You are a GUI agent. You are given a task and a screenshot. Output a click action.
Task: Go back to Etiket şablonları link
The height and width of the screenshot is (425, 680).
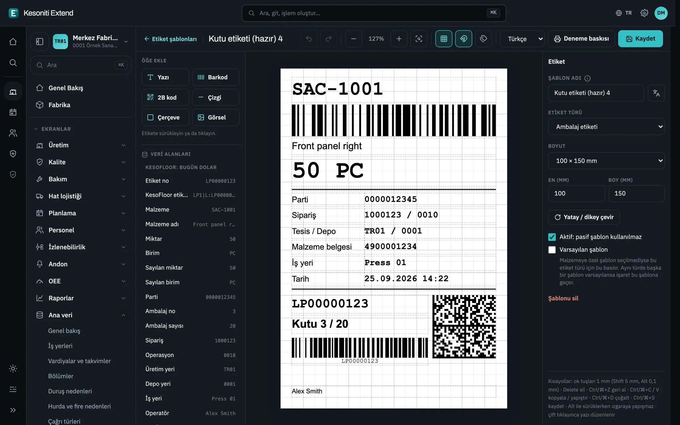pos(170,39)
